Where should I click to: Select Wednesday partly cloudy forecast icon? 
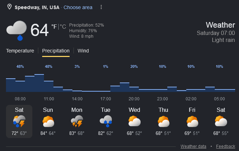click(134, 121)
